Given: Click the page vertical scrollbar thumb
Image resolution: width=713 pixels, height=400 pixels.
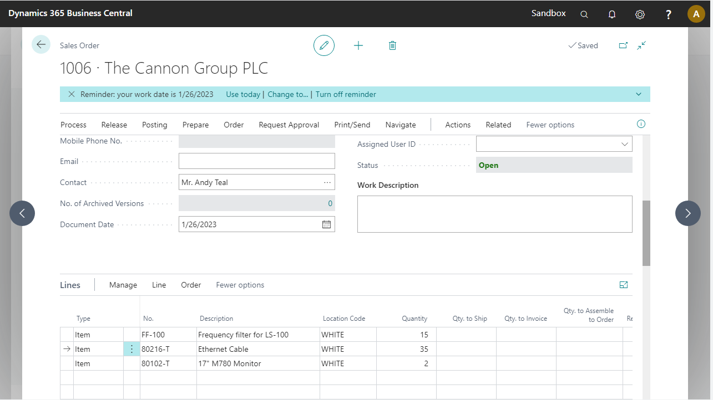Looking at the screenshot, I should (646, 233).
